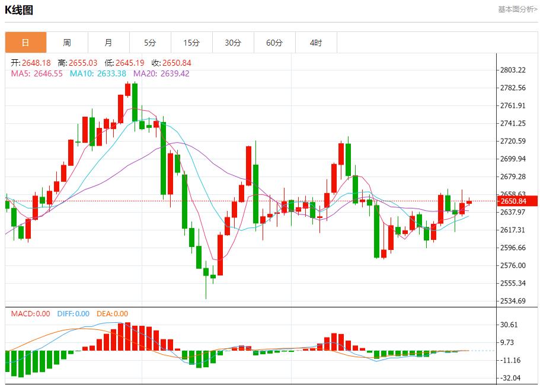Switch to the 月 monthly tab
This screenshot has width=540, height=385.
click(108, 43)
